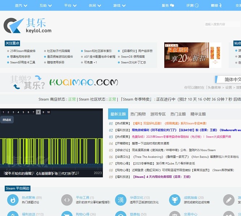Go to slide 10 of the slideshow
This screenshot has width=241, height=216.
tap(48, 112)
